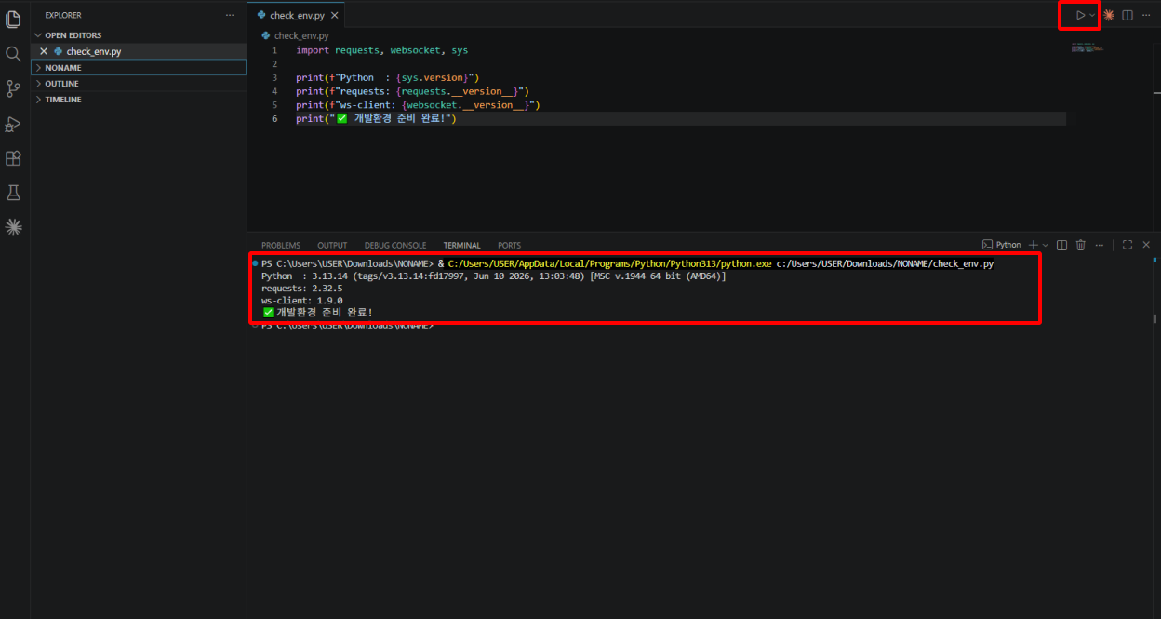Screen dimensions: 1161x619
Task: Open the Search view in activity bar
Action: pyautogui.click(x=13, y=54)
